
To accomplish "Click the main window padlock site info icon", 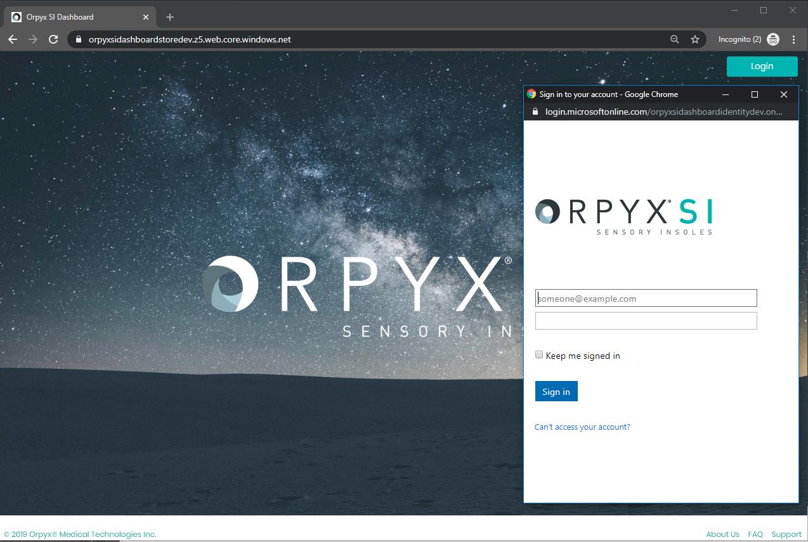I will pos(79,39).
